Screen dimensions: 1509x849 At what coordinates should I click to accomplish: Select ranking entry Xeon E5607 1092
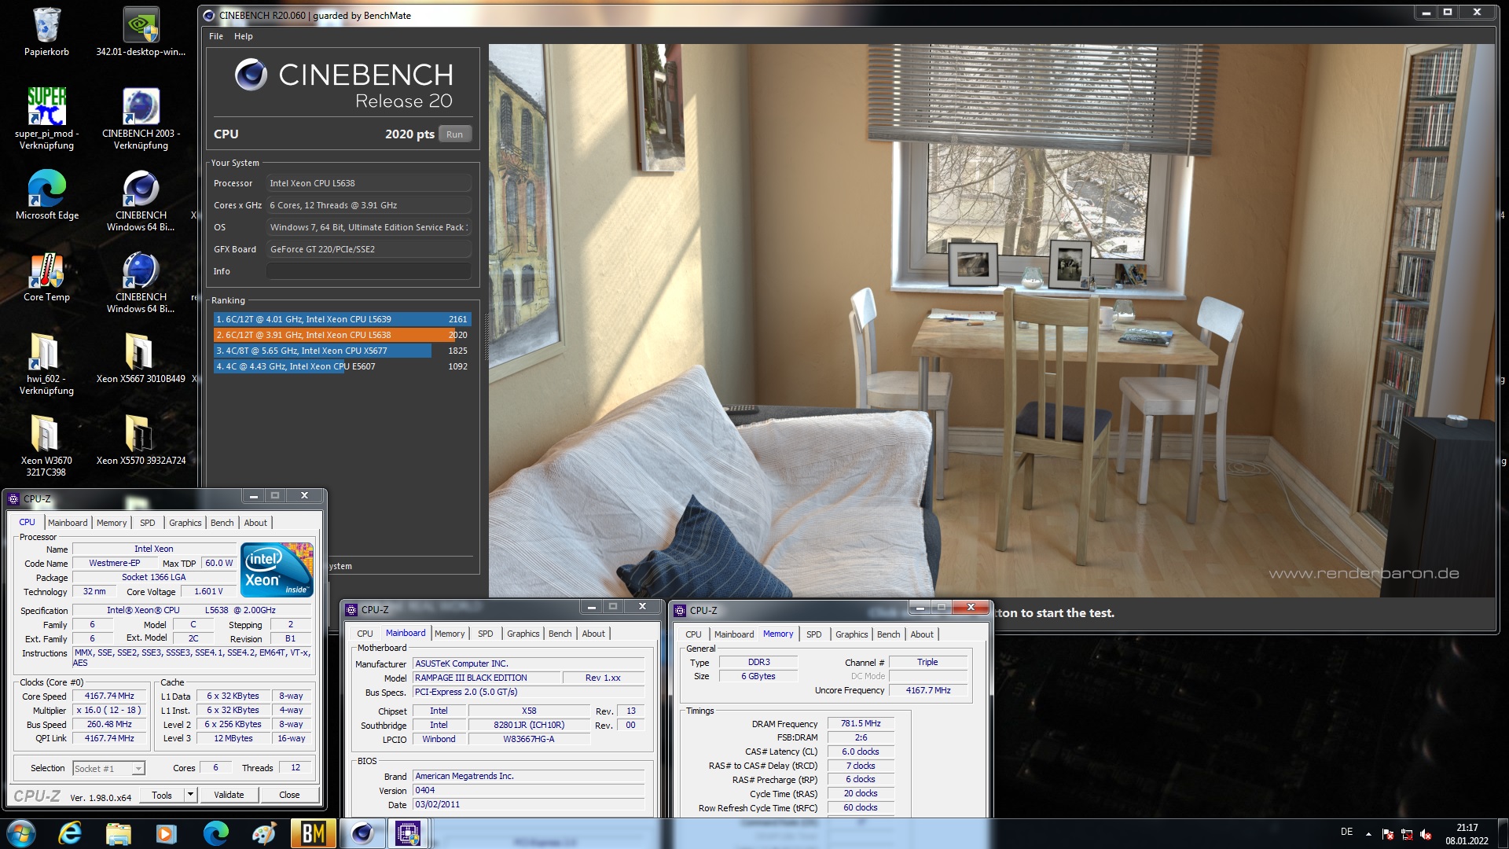coord(342,366)
